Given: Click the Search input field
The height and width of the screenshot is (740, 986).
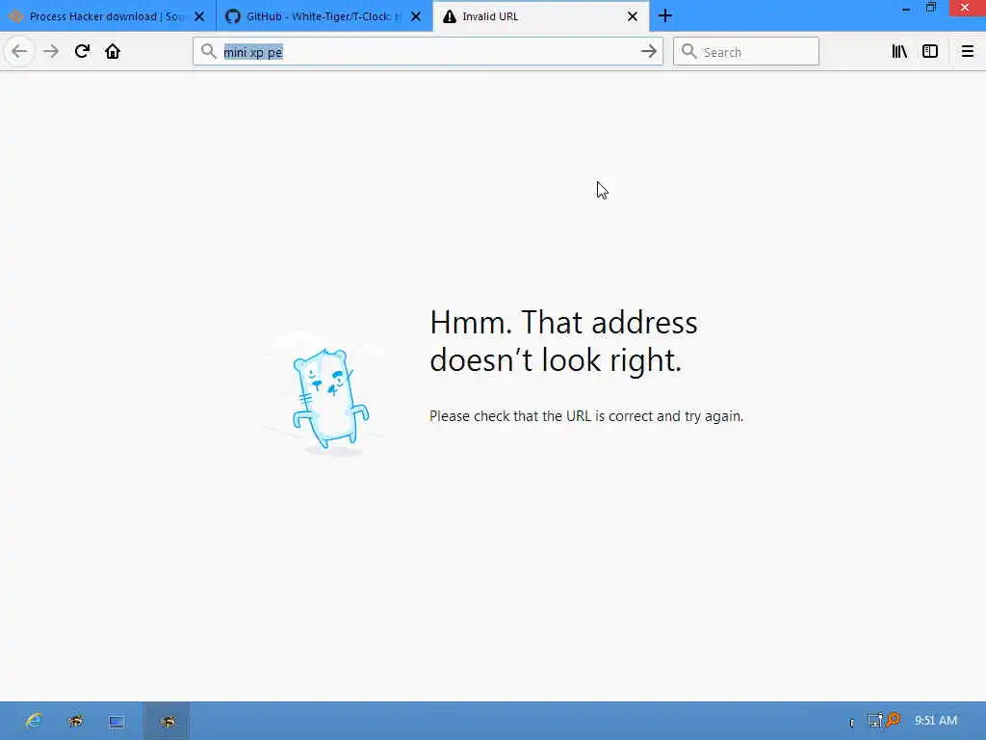Looking at the screenshot, I should pos(746,52).
